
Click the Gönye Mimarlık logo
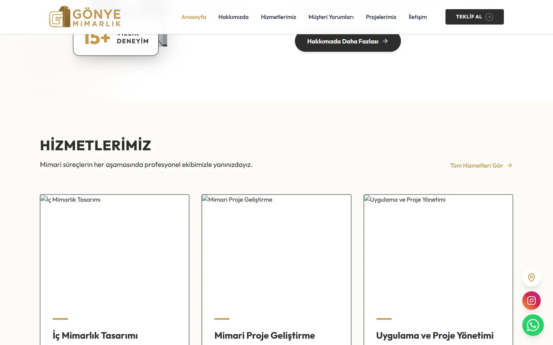click(85, 17)
